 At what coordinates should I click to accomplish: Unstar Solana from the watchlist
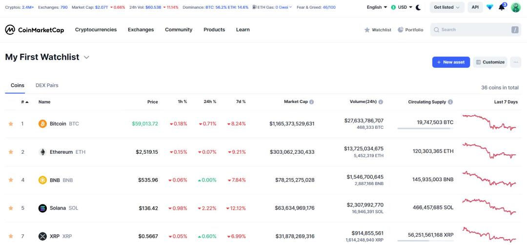pyautogui.click(x=11, y=208)
